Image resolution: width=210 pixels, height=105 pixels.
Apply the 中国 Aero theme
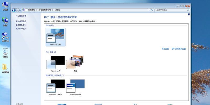pos(75,64)
